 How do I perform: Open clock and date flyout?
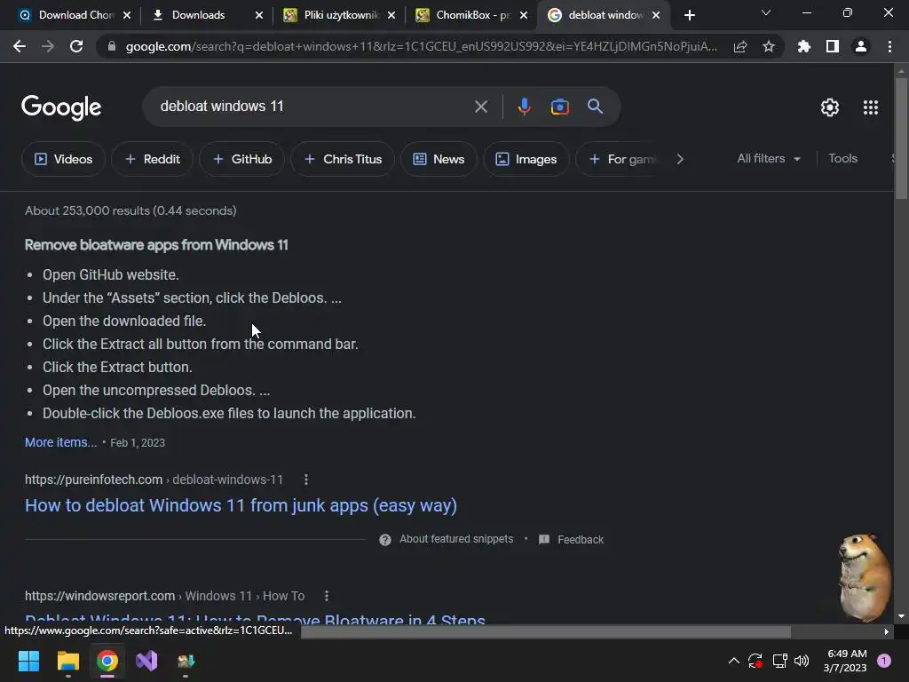846,661
